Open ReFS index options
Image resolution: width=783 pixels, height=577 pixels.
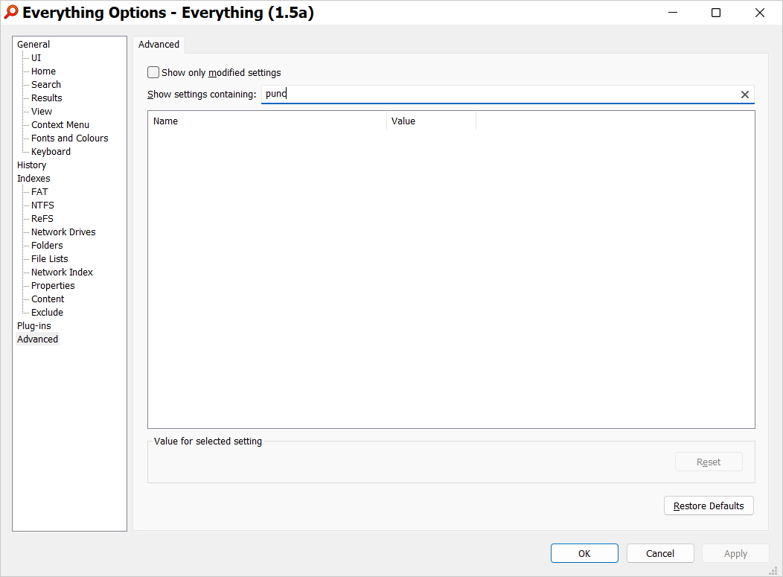[x=42, y=219]
